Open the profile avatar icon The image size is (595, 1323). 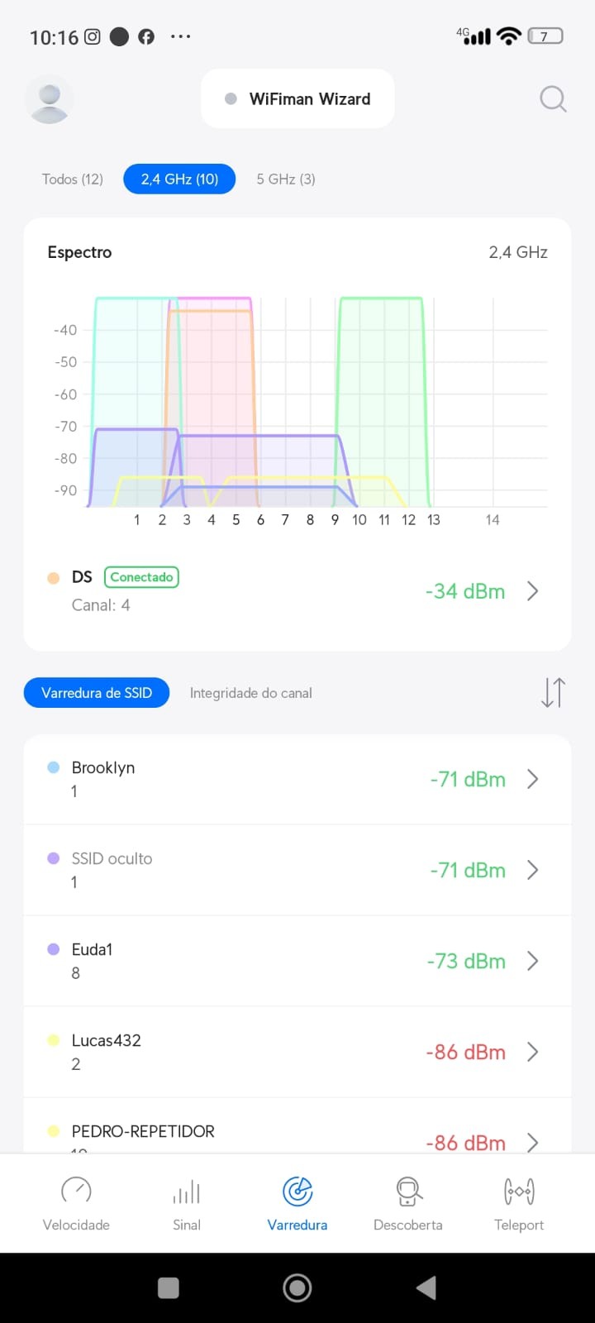point(50,100)
